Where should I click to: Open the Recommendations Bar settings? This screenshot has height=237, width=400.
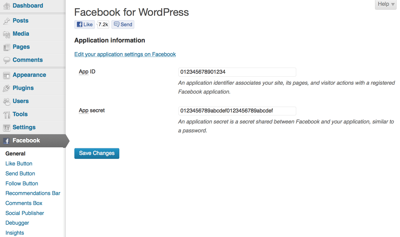click(x=33, y=193)
